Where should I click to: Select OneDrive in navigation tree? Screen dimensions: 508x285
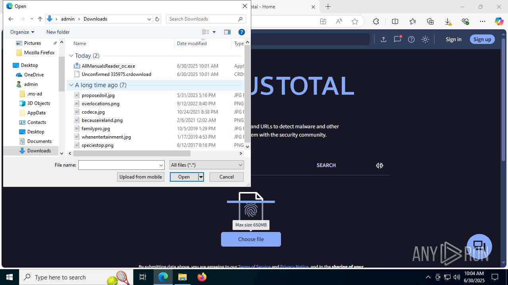[34, 75]
